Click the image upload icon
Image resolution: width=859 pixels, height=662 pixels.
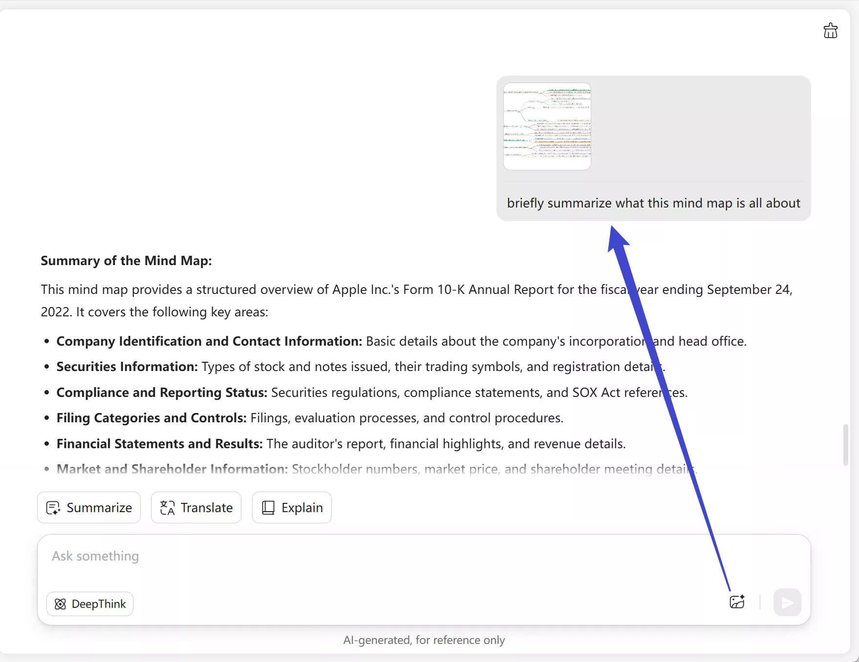pyautogui.click(x=737, y=601)
